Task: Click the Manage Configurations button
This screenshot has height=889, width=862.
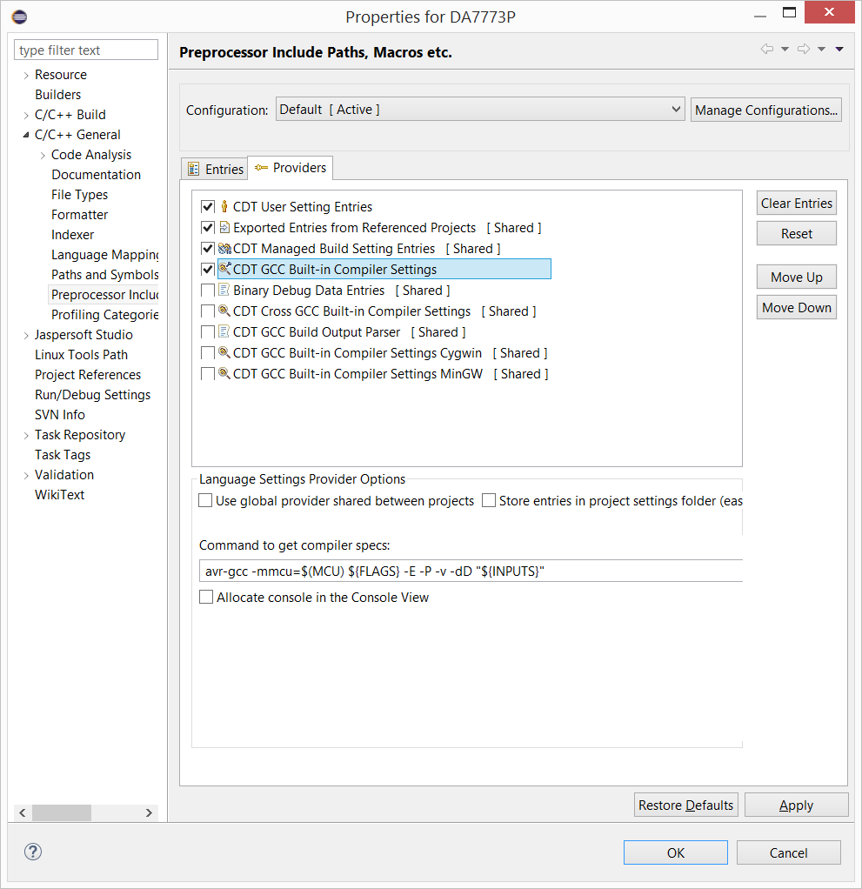Action: click(x=766, y=110)
